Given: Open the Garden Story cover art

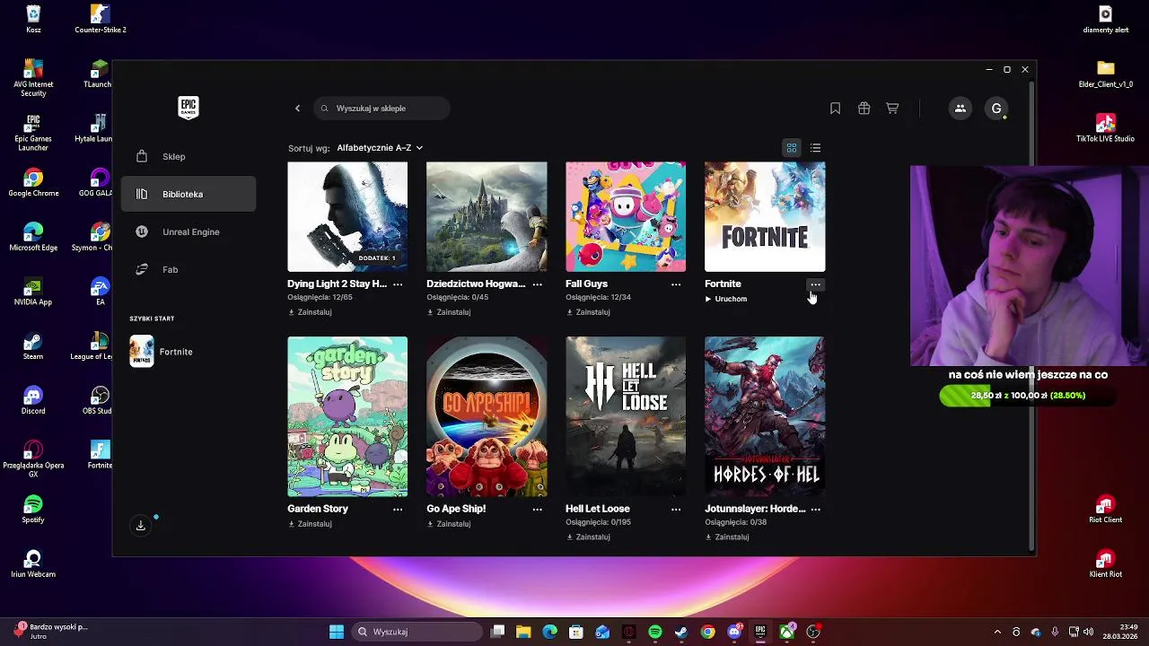Looking at the screenshot, I should [x=347, y=416].
